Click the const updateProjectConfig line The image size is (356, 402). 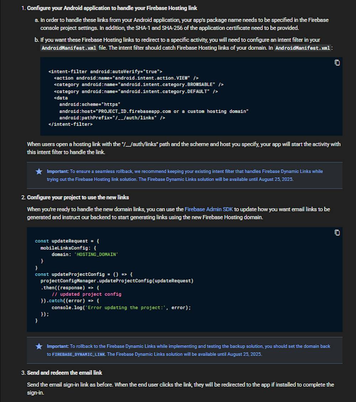pyautogui.click(x=84, y=274)
